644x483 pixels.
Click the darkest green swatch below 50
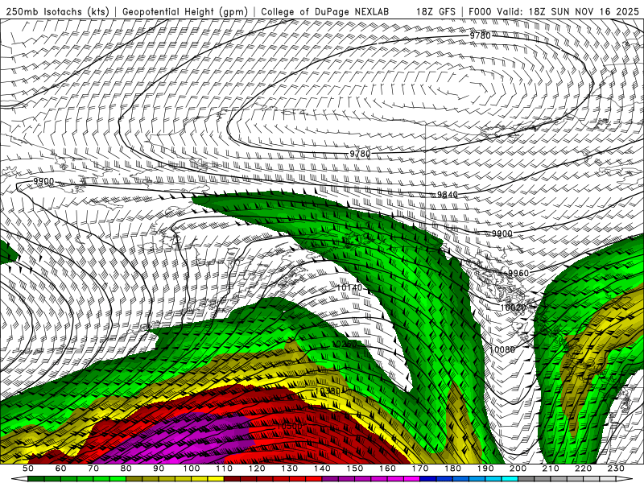pyautogui.click(x=36, y=478)
